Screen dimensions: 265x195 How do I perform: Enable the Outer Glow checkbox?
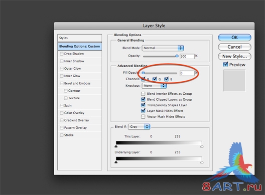pyautogui.click(x=62, y=69)
